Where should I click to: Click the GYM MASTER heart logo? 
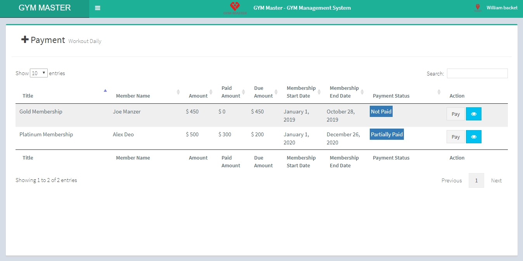[x=235, y=7]
